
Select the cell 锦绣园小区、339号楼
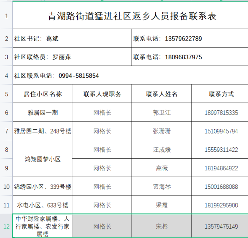pos(43,187)
